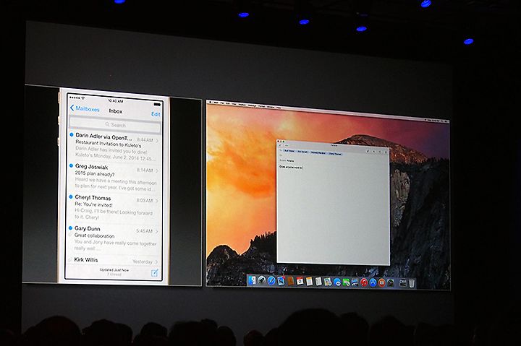Open Reminders from the Mac dock
Viewport: 521px width, 346px height.
pyautogui.click(x=318, y=282)
